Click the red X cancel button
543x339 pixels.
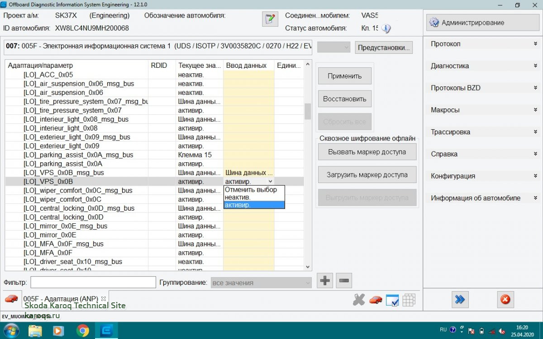click(x=505, y=299)
